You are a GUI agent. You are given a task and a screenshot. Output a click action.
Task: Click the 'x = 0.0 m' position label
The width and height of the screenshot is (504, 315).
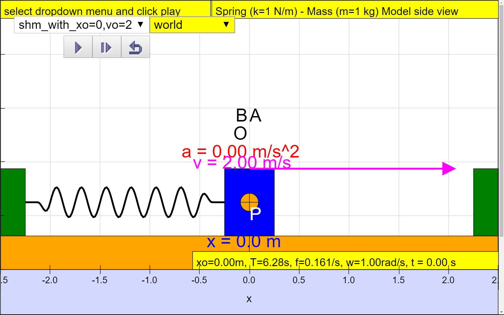pos(244,241)
